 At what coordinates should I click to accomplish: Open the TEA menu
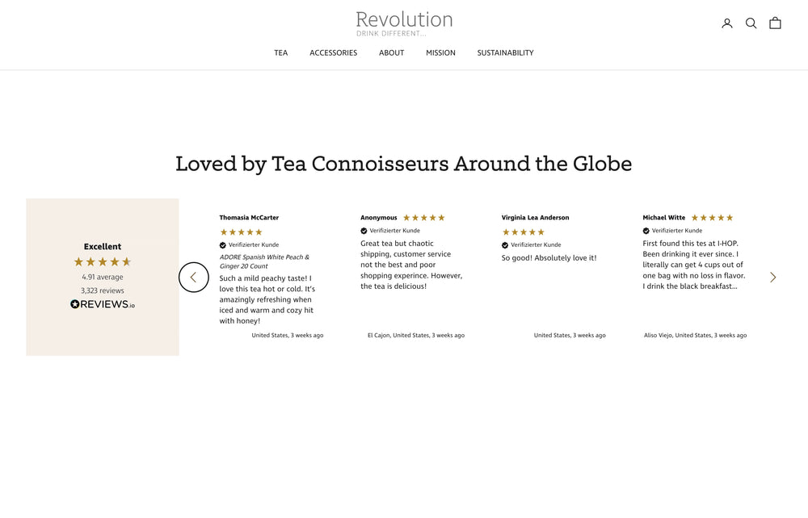coord(280,53)
